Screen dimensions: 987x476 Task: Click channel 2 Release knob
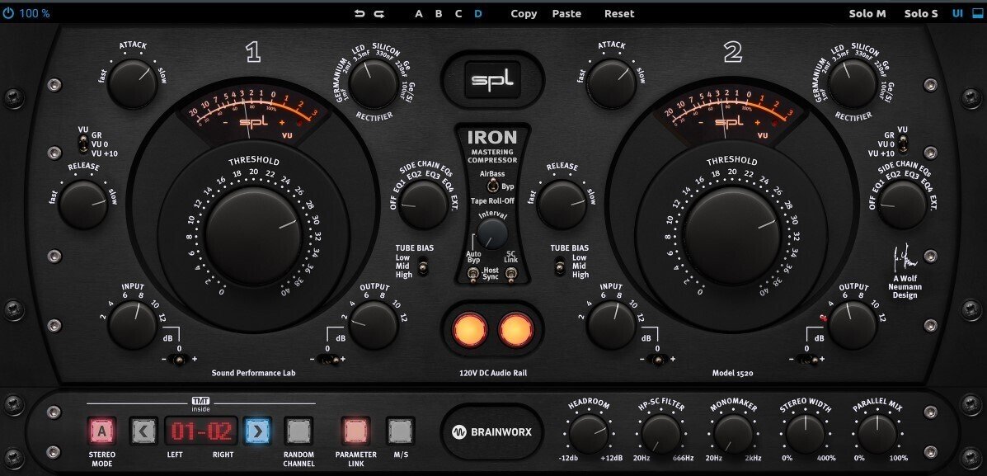click(x=562, y=205)
